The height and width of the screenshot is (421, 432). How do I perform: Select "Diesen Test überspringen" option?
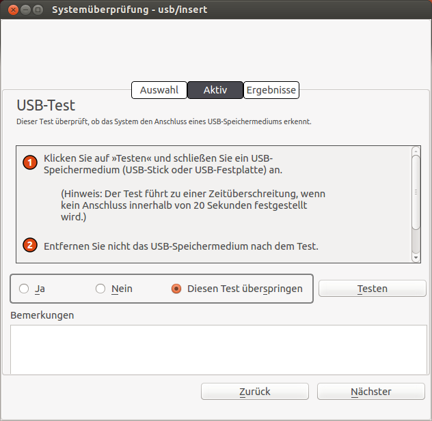(176, 289)
